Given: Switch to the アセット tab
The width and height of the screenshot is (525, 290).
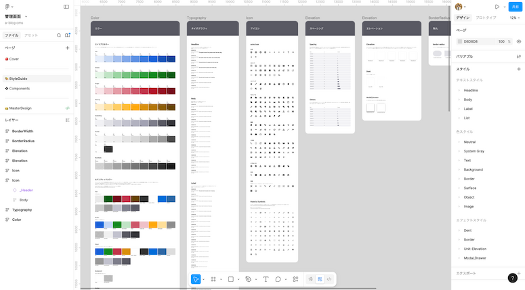Looking at the screenshot, I should click(31, 35).
